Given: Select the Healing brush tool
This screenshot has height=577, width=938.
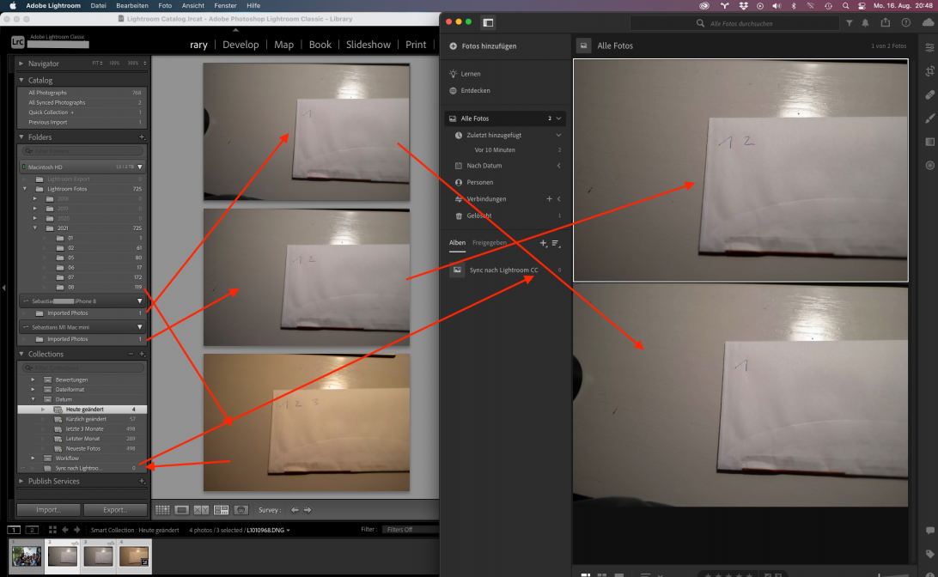Looking at the screenshot, I should (x=929, y=94).
